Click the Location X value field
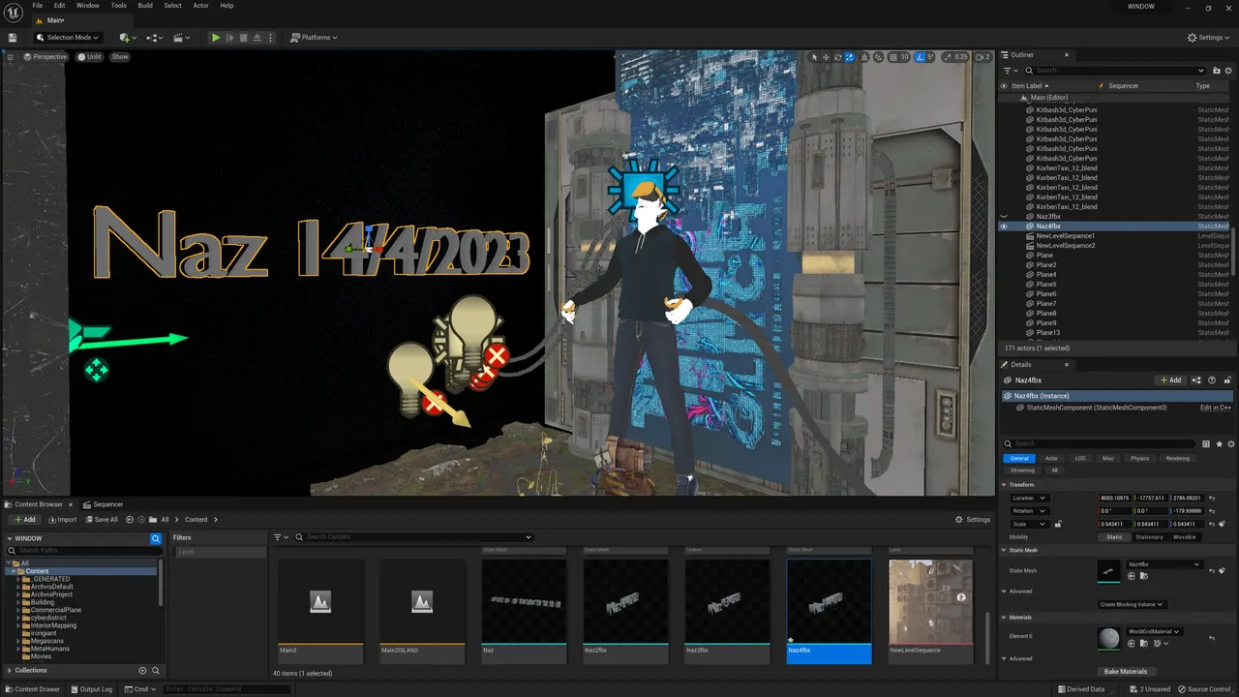The image size is (1239, 697). point(1114,499)
